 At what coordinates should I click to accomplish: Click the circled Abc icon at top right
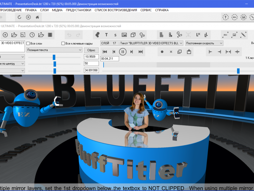234,17
